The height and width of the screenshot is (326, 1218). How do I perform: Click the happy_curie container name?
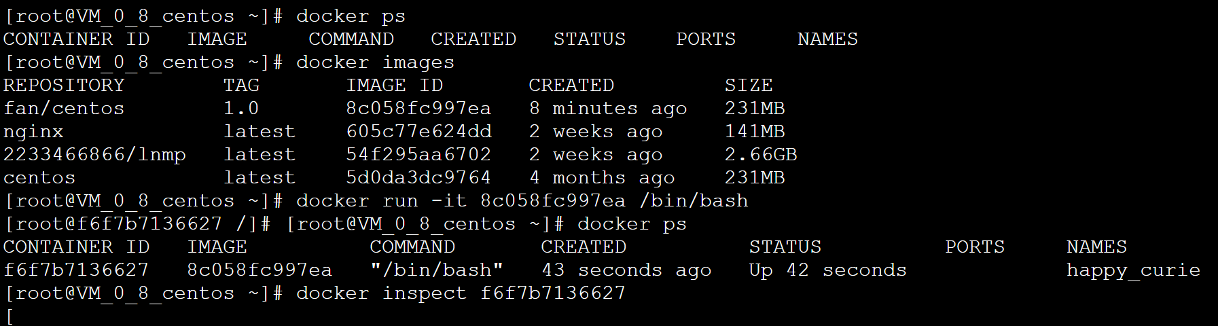point(1133,270)
